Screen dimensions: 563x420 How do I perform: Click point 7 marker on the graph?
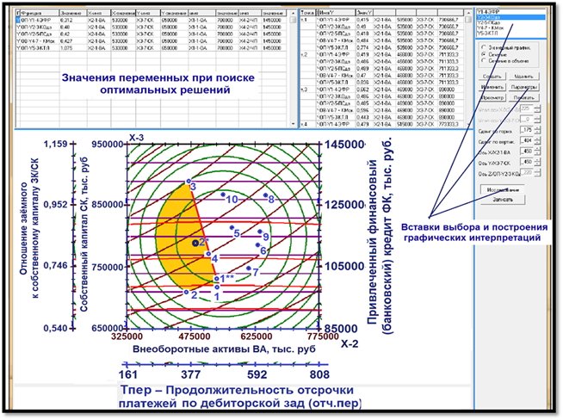[x=249, y=269]
